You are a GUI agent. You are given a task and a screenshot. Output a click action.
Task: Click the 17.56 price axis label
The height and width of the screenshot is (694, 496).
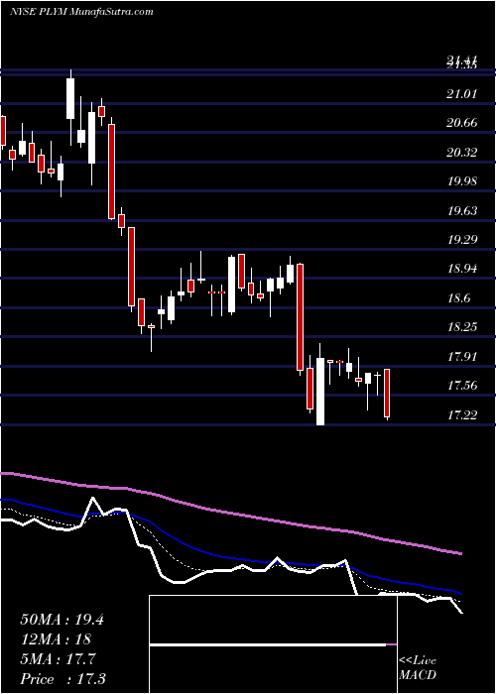(x=462, y=385)
